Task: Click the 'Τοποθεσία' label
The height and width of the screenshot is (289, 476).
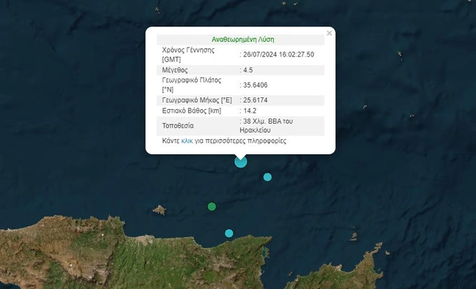Action: click(178, 126)
